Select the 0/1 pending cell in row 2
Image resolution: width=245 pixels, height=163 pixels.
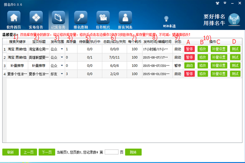click(x=90, y=57)
